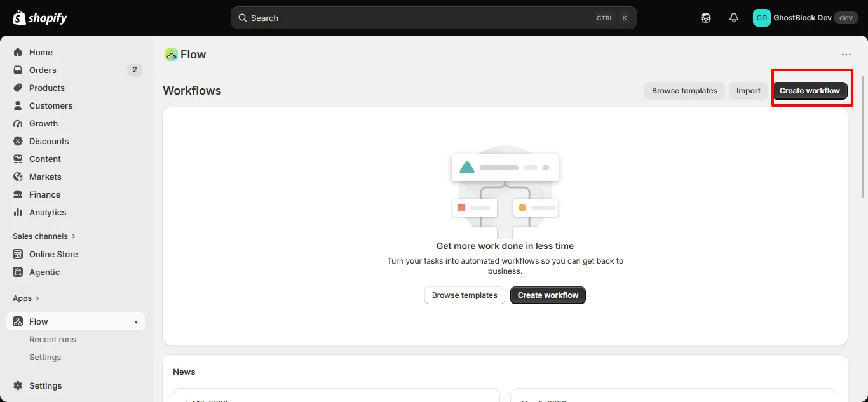
Task: Click the Orders inbox icon
Action: [18, 70]
